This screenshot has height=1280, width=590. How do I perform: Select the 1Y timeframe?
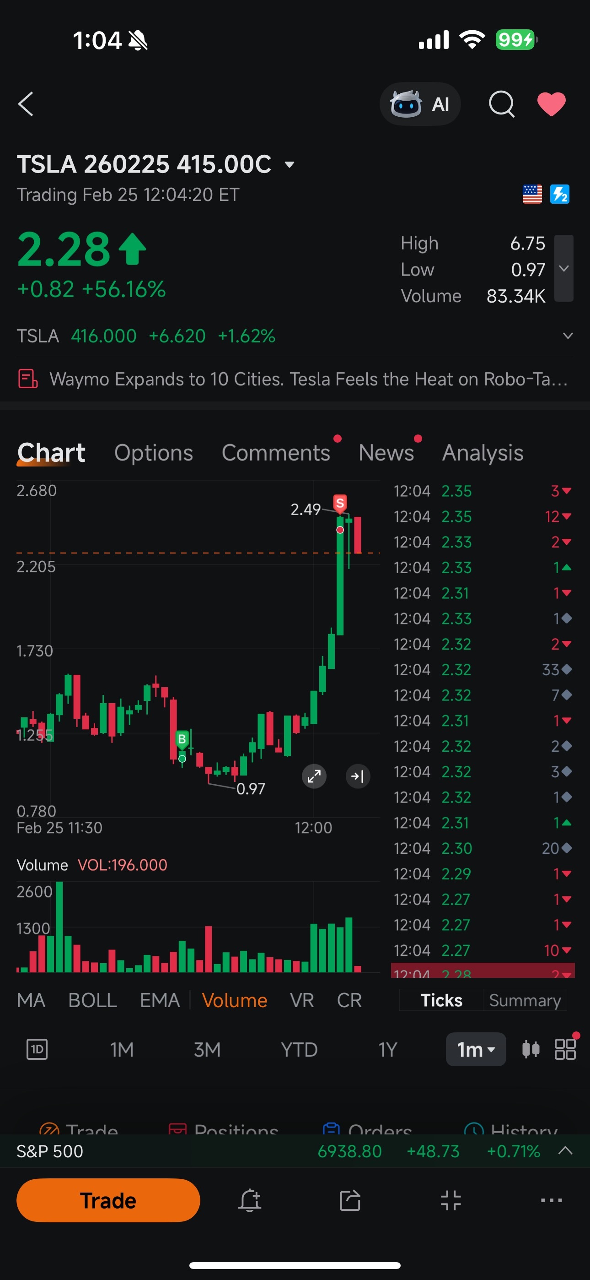click(x=387, y=1049)
